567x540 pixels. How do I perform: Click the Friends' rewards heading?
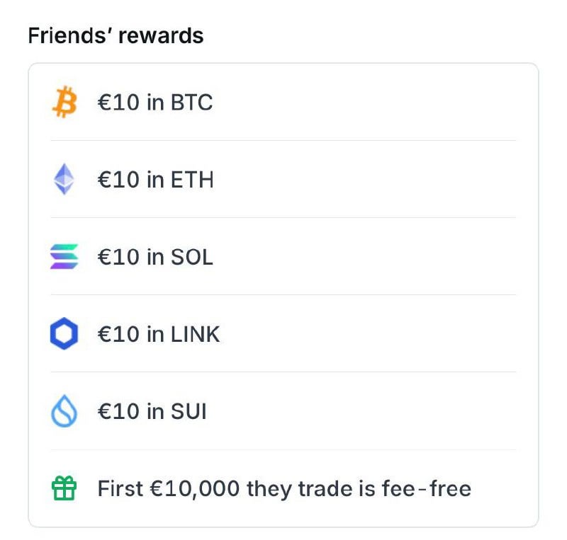[116, 36]
